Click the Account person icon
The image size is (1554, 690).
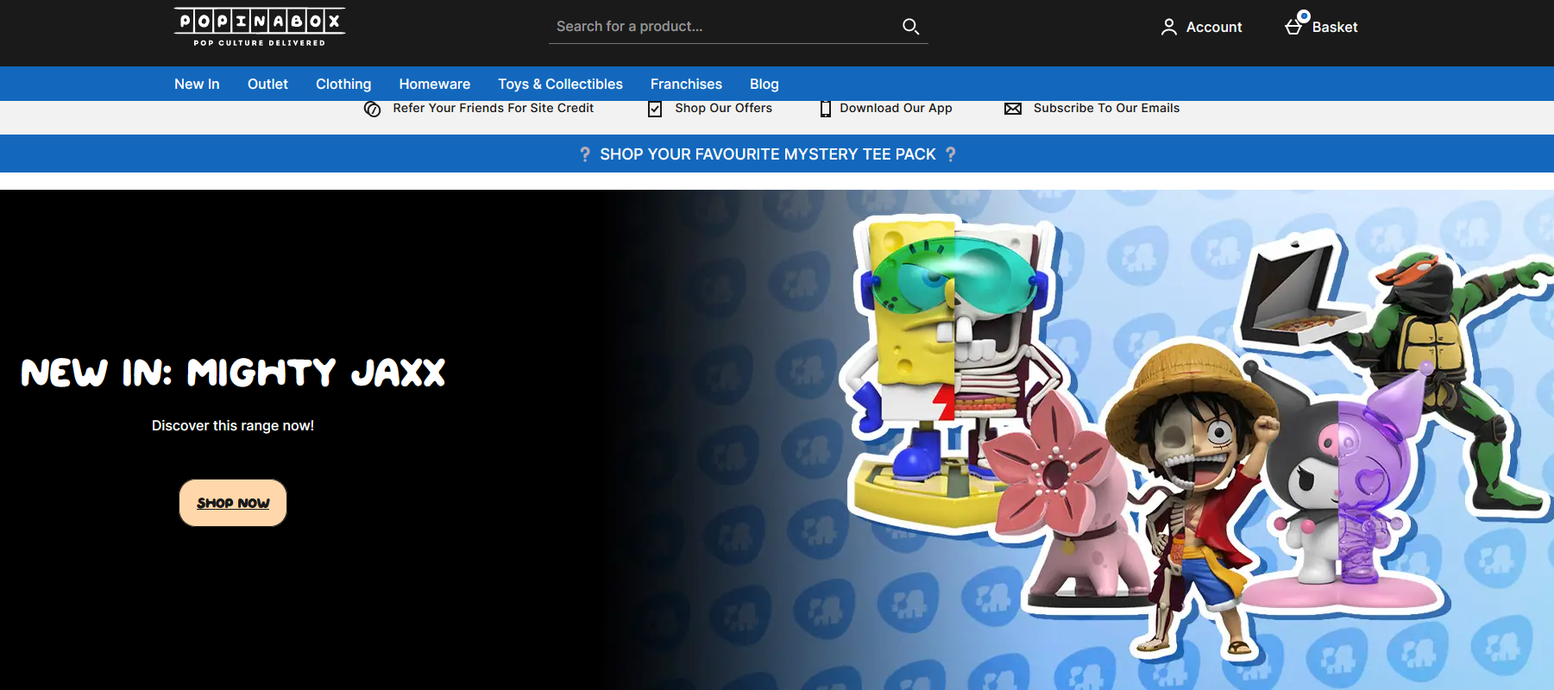click(1168, 28)
